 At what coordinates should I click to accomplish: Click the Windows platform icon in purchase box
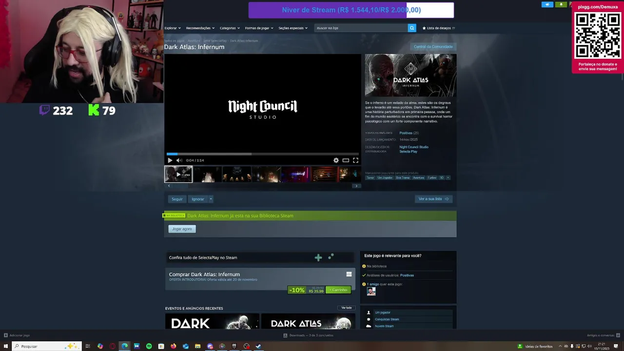click(349, 274)
